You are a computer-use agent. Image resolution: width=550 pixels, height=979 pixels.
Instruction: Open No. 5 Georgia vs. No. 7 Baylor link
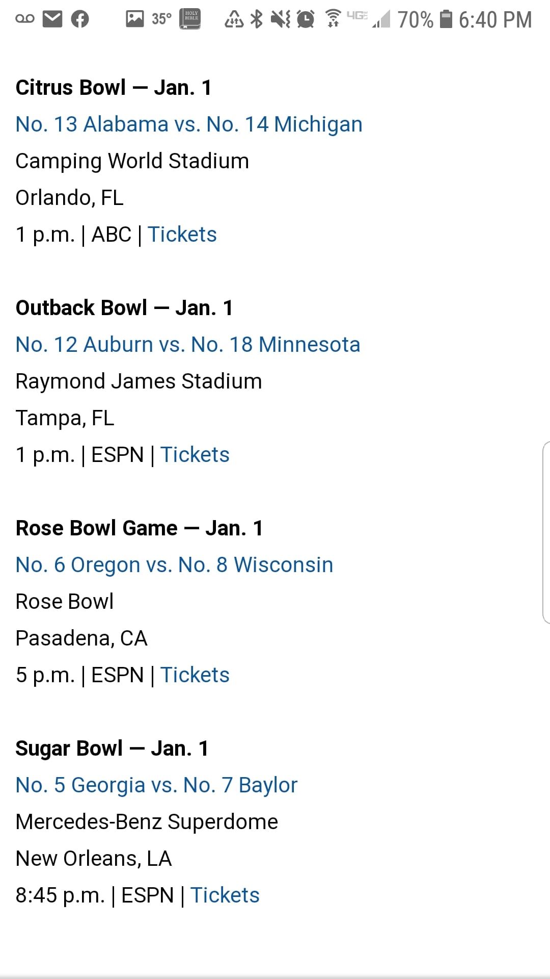(156, 785)
